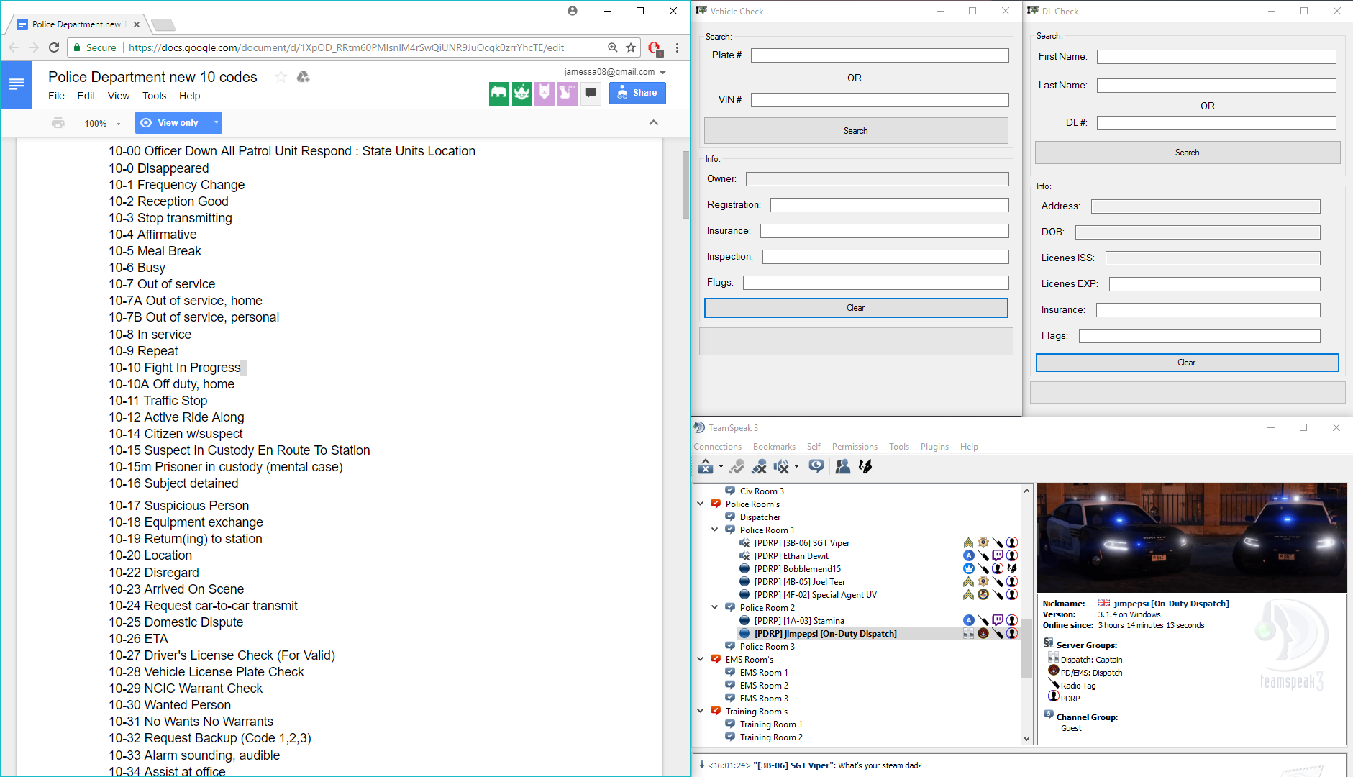Collapse the Police Room 2 channel
Viewport: 1353px width, 777px height.
tap(715, 607)
